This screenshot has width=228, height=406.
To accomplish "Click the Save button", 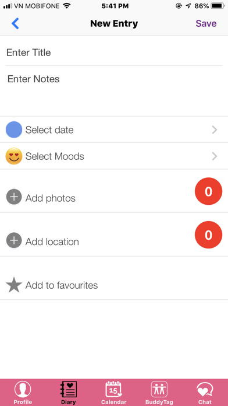I will pyautogui.click(x=206, y=23).
